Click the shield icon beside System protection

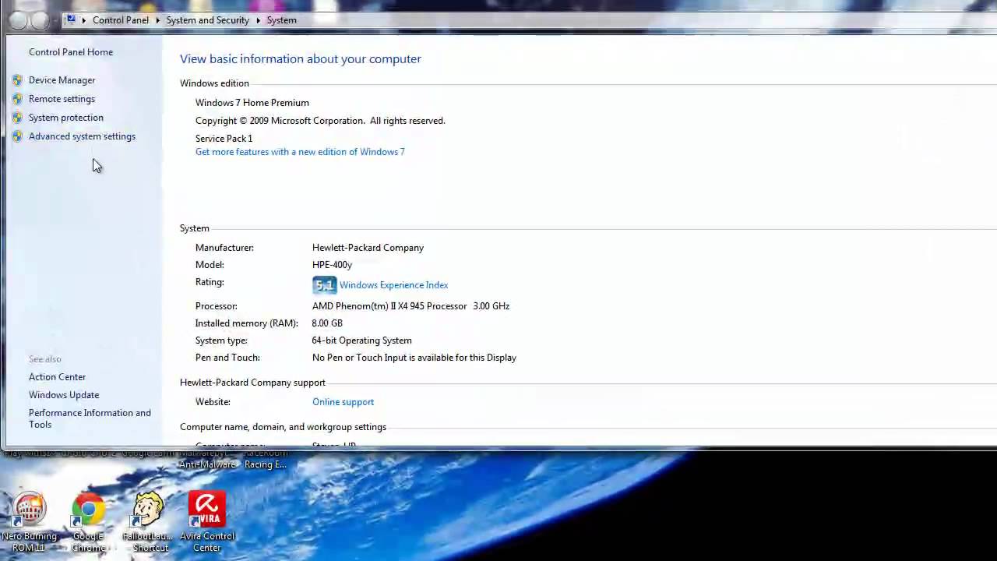[17, 118]
